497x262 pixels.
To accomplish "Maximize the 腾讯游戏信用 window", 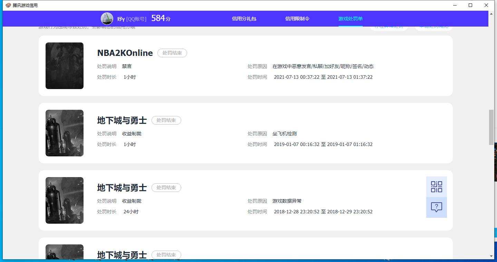I will tap(470, 5).
